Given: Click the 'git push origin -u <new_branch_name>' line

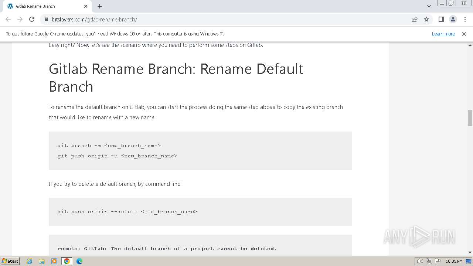Looking at the screenshot, I should pos(118,156).
